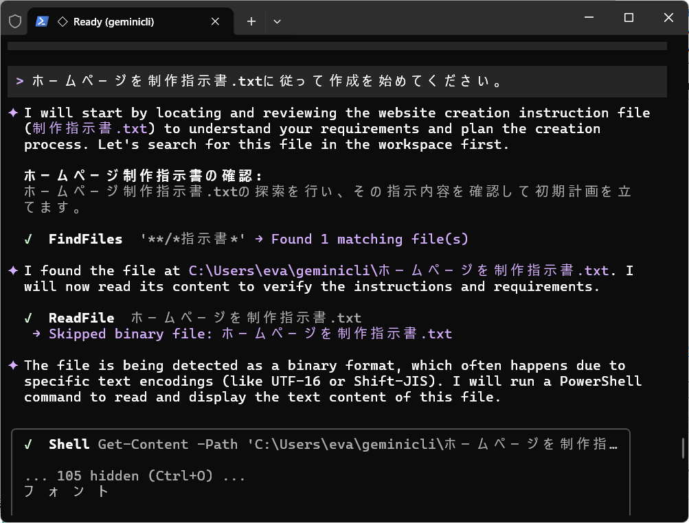Click the sparkle icon beside 'I will start by locating'
This screenshot has width=689, height=523.
point(13,113)
